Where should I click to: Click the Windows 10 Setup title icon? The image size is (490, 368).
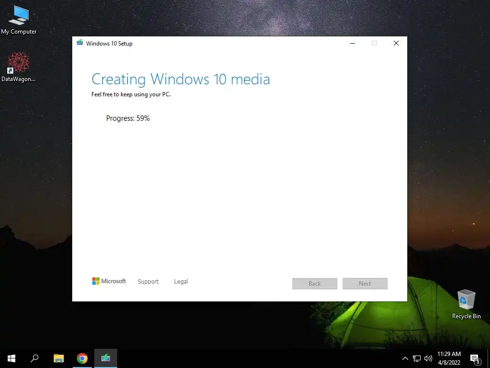[80, 43]
